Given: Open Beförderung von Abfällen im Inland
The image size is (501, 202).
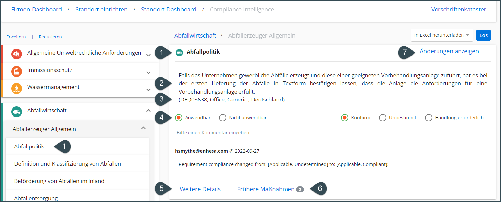Looking at the screenshot, I should coord(59,181).
